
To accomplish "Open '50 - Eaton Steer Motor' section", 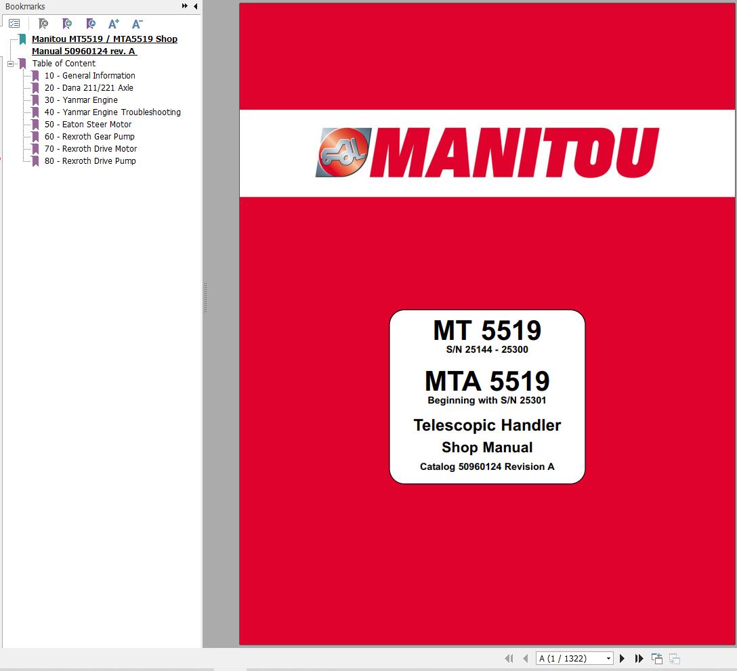I will point(87,124).
